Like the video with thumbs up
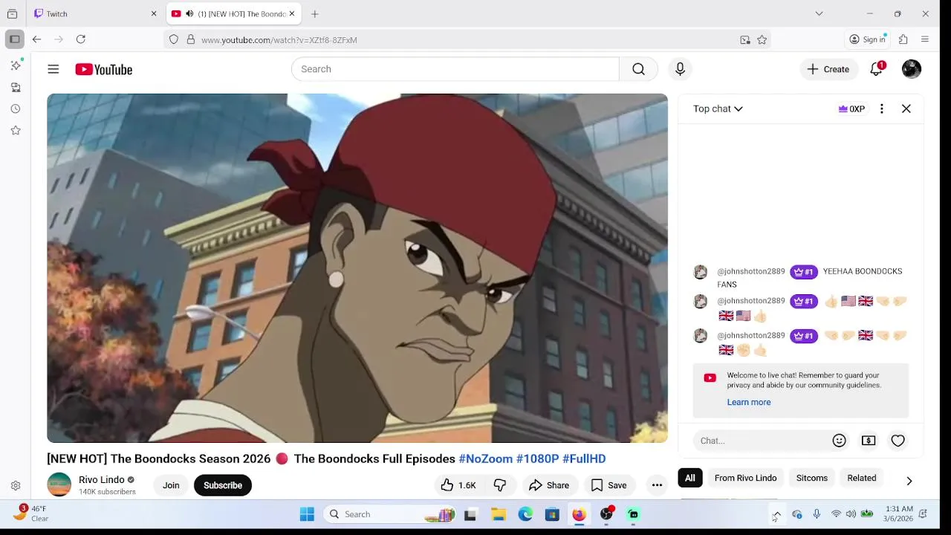The height and width of the screenshot is (535, 951). pyautogui.click(x=458, y=485)
